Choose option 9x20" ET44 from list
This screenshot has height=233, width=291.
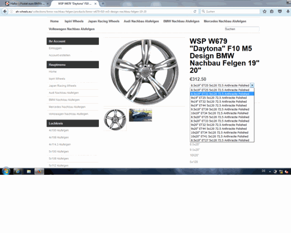[x=222, y=129]
